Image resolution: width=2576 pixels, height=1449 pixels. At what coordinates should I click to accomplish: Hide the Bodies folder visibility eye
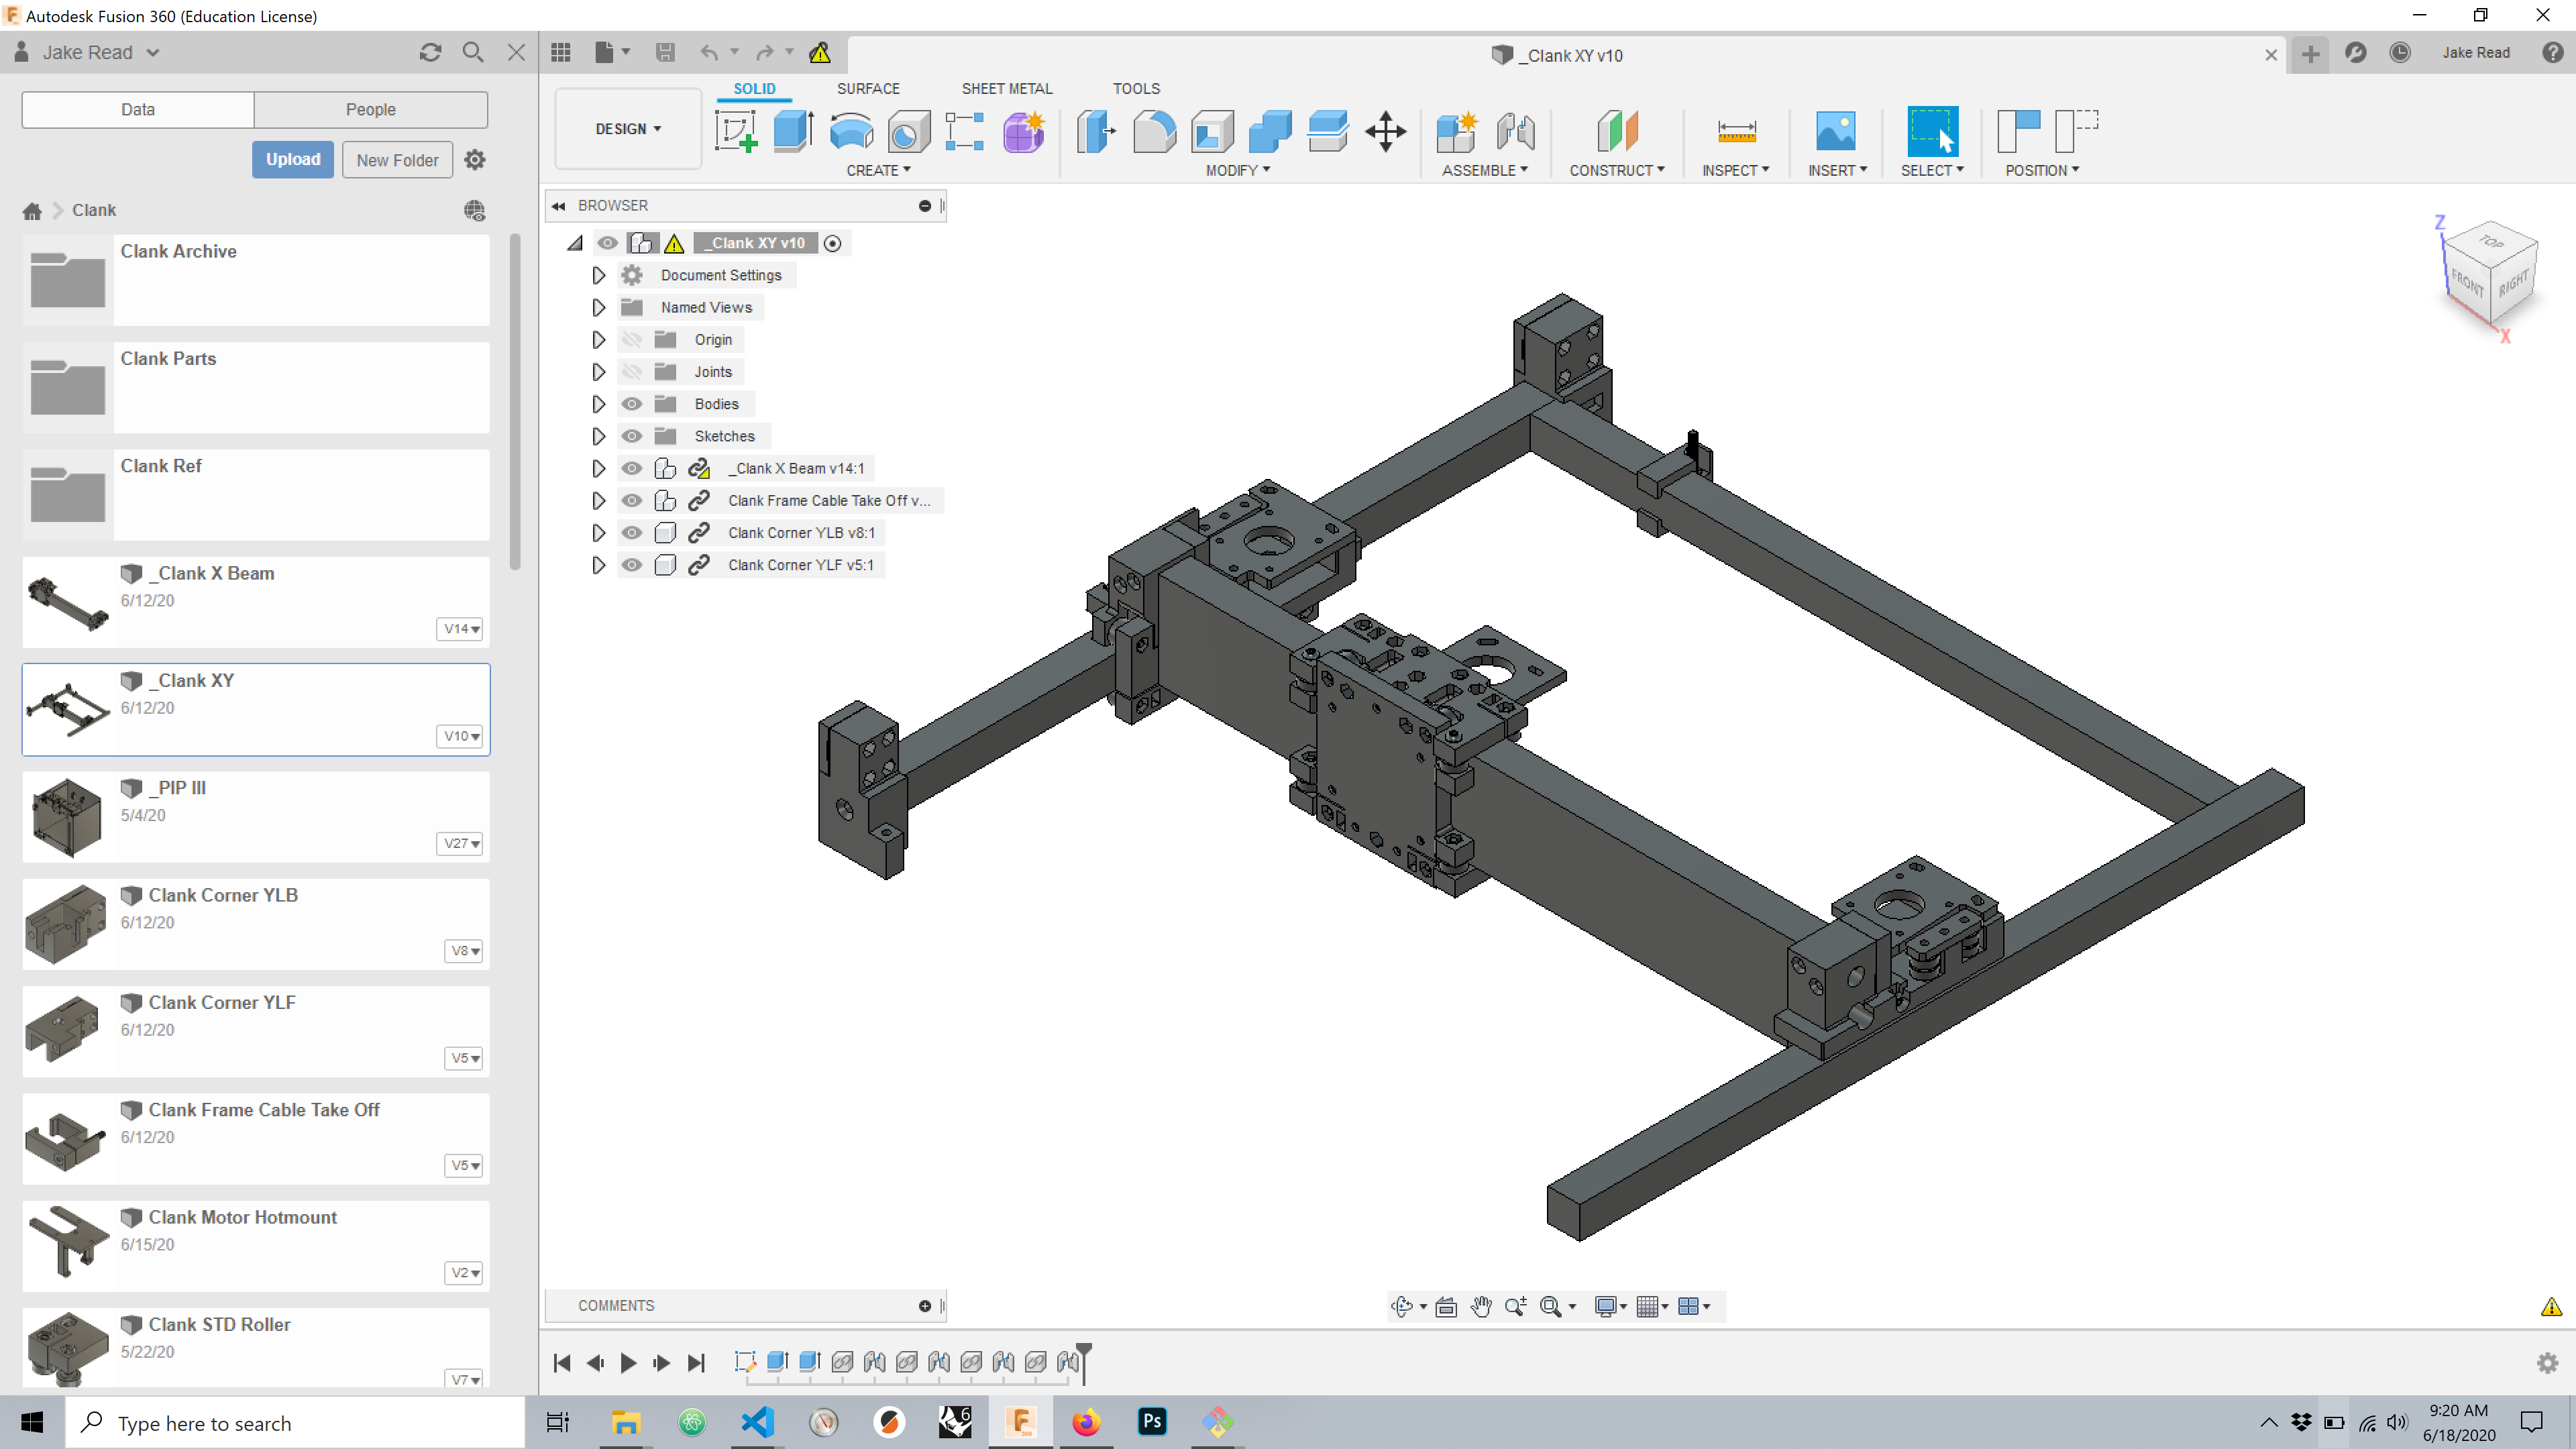632,404
